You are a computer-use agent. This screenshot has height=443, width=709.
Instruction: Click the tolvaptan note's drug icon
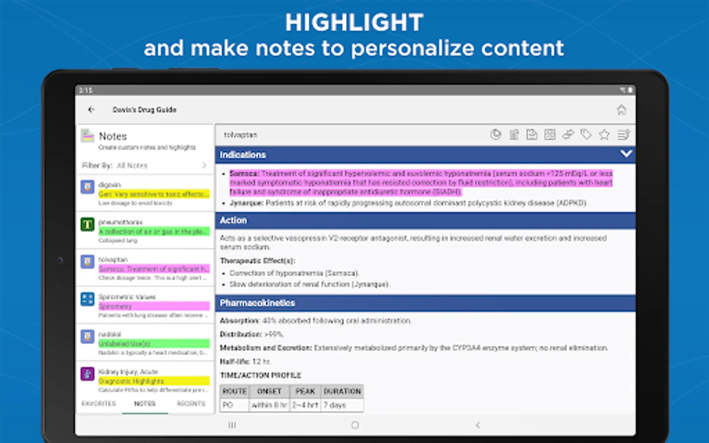pos(88,262)
